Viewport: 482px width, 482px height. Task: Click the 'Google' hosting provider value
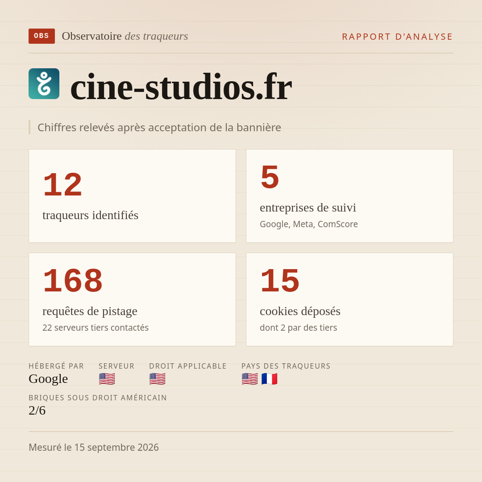(x=48, y=379)
